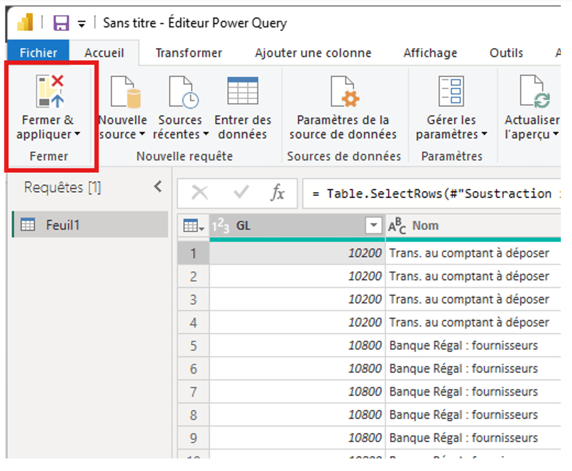Image resolution: width=572 pixels, height=471 pixels.
Task: Click Entrer des données table icon
Action: click(243, 91)
